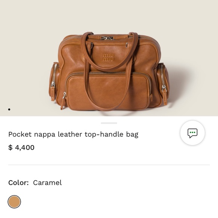Click the bottom sheet drag handle bar
The width and height of the screenshot is (218, 218).
[x=109, y=123]
